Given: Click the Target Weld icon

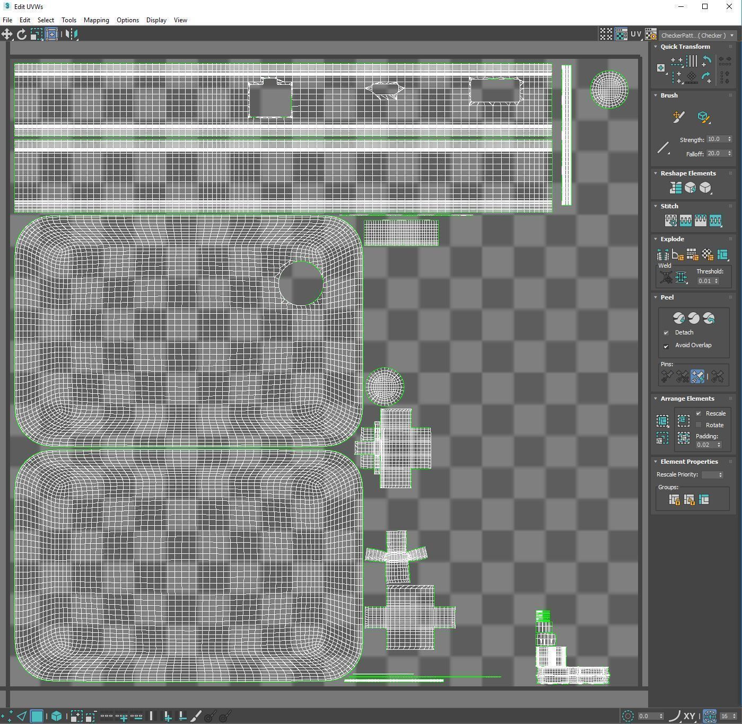Looking at the screenshot, I should [x=666, y=277].
